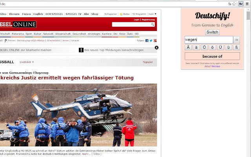Go to the Stil section tab
251x157 pixels.
[136, 34]
